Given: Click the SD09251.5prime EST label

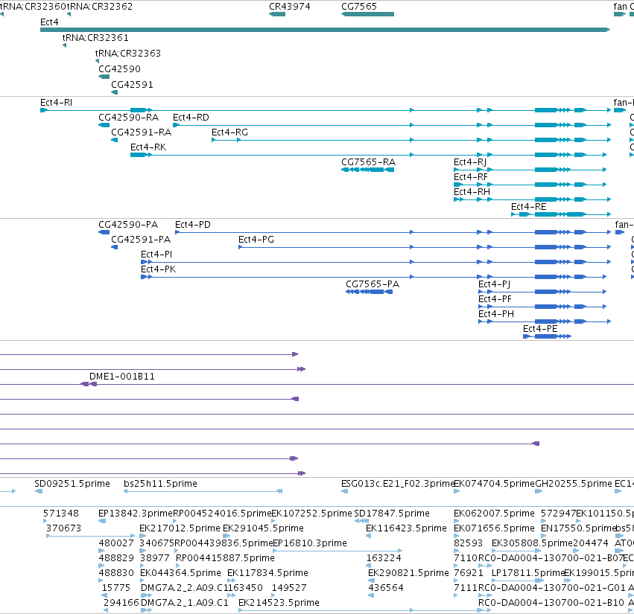Looking at the screenshot, I should (x=72, y=484).
